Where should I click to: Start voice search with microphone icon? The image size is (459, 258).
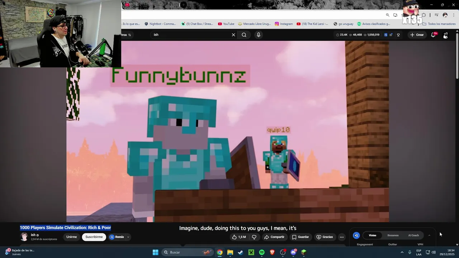click(259, 35)
